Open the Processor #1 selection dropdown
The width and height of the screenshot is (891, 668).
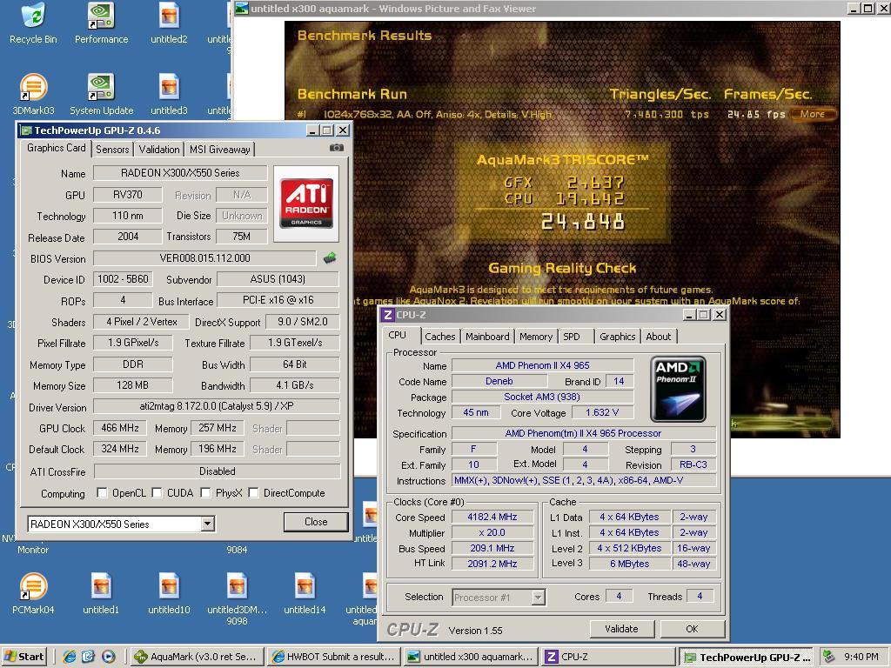(538, 597)
